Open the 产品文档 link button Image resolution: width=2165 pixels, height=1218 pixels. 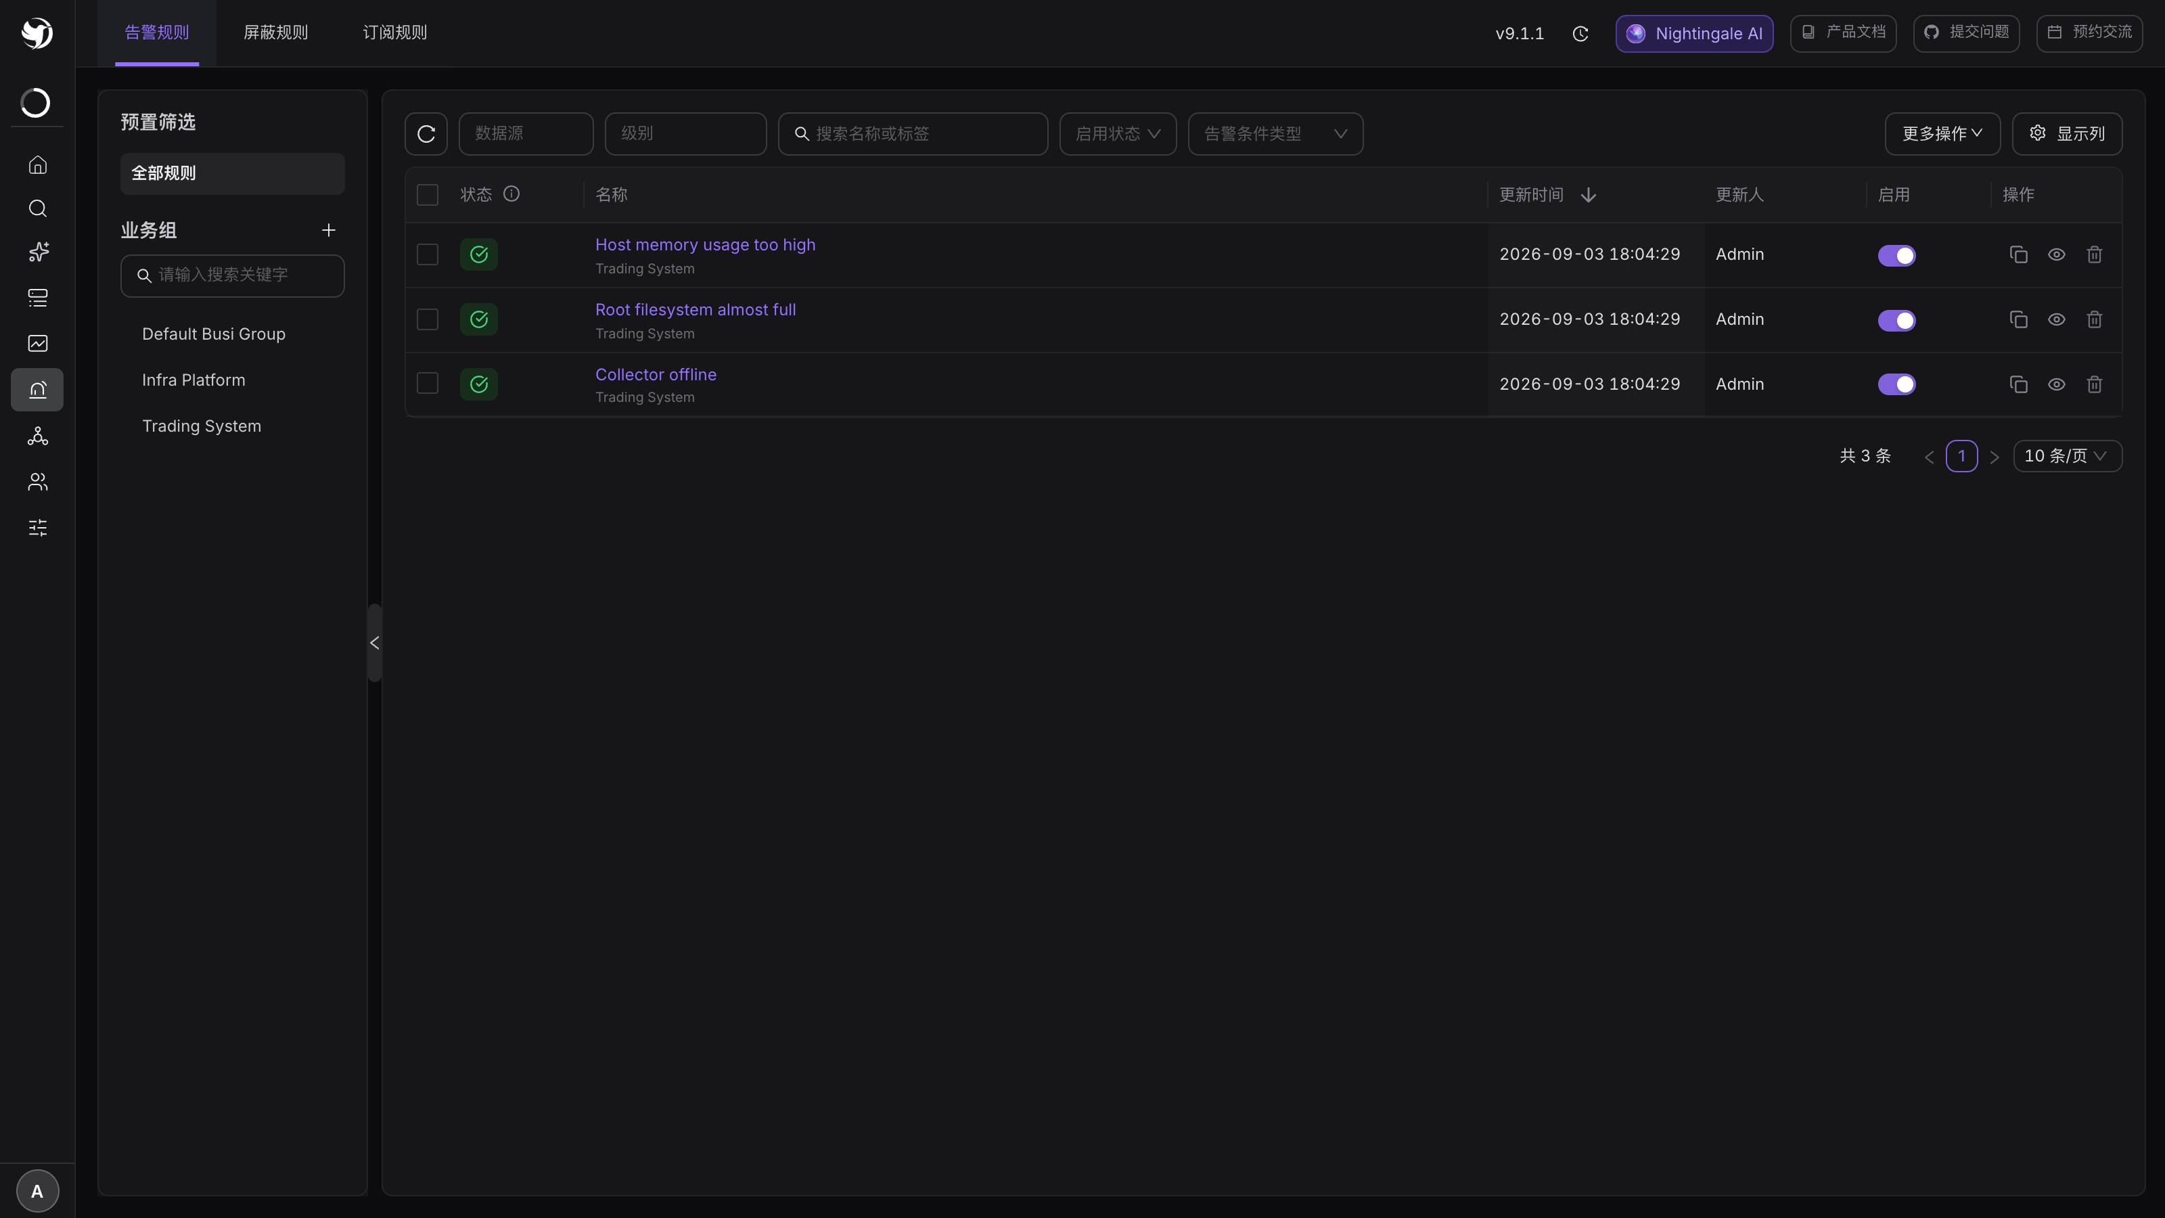pyautogui.click(x=1843, y=34)
